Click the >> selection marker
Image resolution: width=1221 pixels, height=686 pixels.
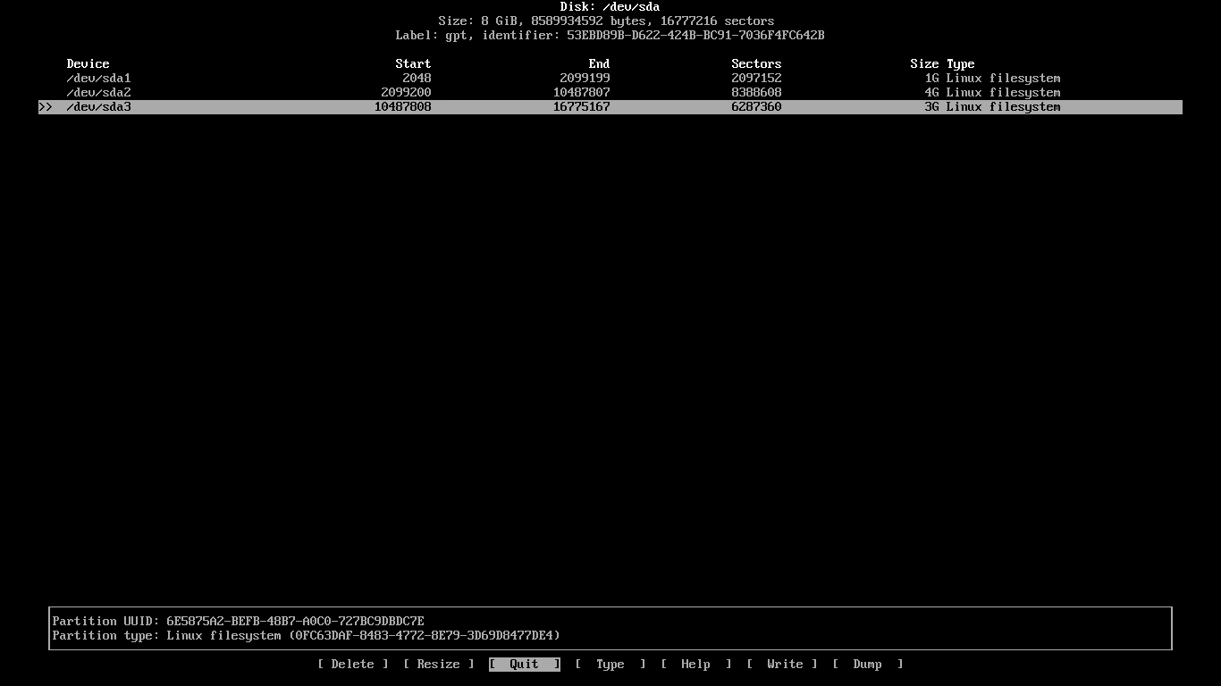(x=46, y=106)
